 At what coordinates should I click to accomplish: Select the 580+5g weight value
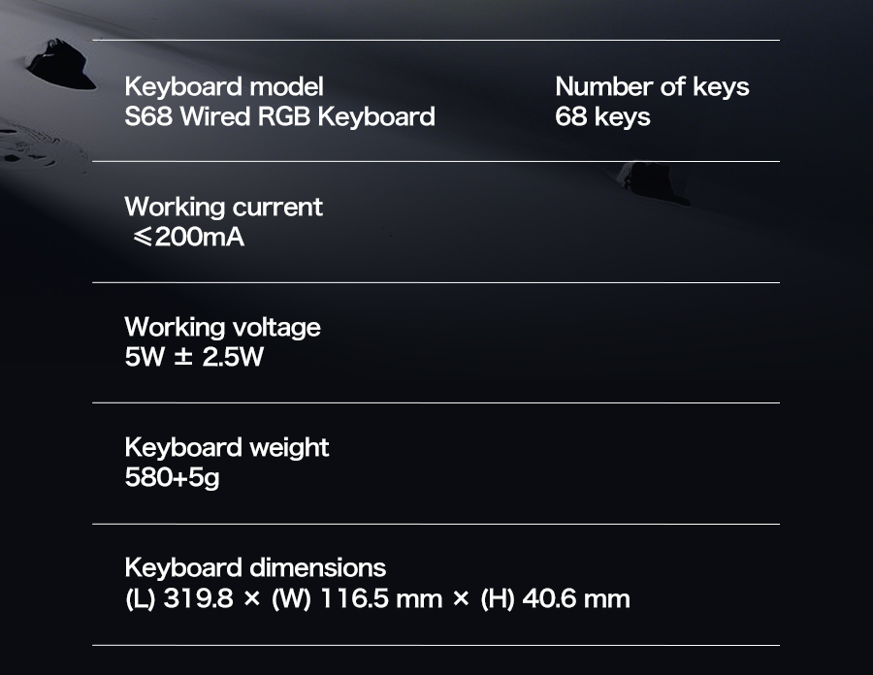172,477
